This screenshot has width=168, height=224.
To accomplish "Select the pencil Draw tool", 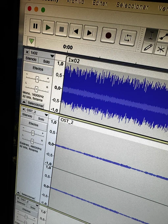I will point(148,47).
